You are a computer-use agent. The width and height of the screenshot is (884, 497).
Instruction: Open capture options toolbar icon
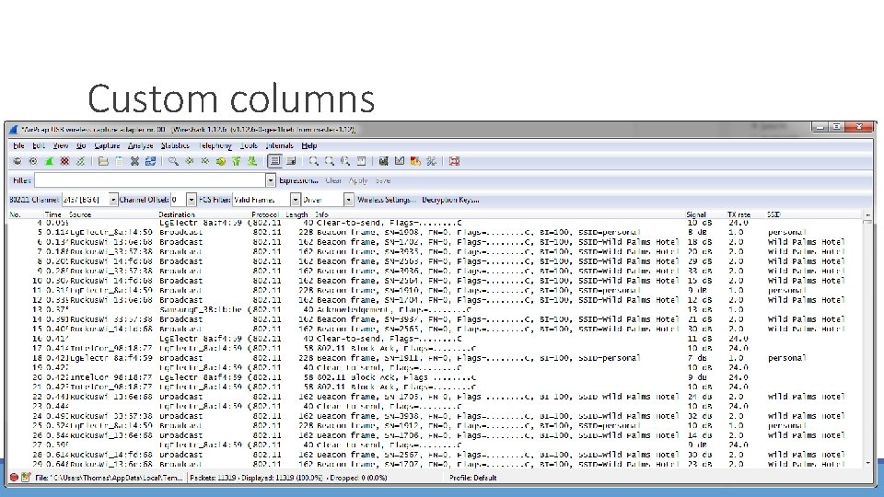pyautogui.click(x=33, y=161)
